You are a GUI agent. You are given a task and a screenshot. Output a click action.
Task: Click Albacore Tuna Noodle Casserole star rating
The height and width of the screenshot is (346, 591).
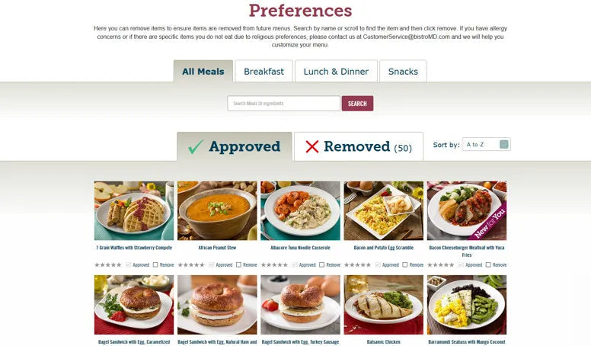(274, 265)
